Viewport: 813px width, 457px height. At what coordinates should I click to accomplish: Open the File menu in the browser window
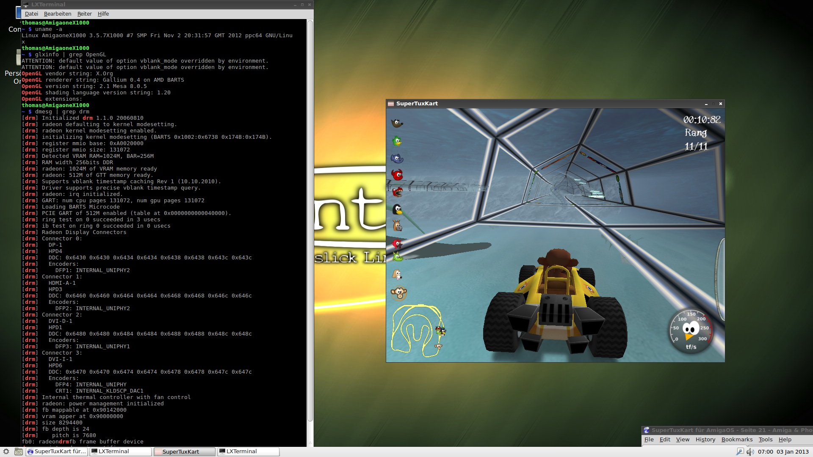click(649, 440)
